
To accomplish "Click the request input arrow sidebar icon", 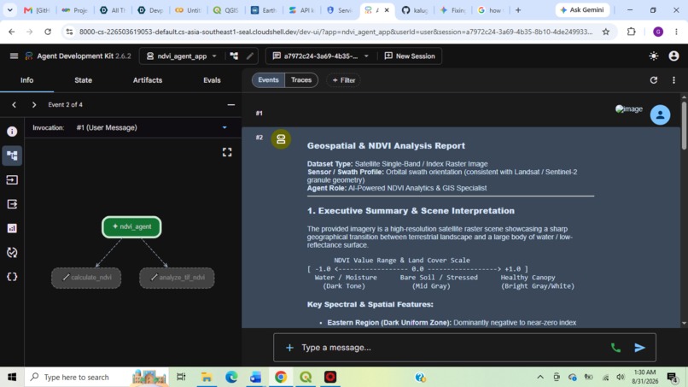I will click(12, 179).
